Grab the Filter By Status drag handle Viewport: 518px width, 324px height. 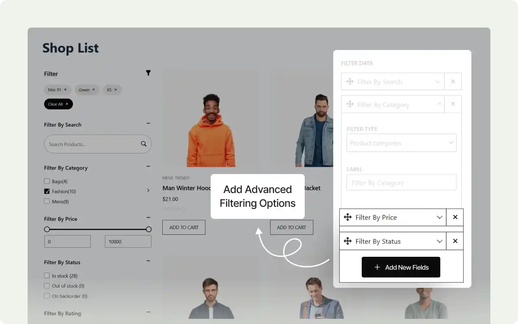pos(347,241)
